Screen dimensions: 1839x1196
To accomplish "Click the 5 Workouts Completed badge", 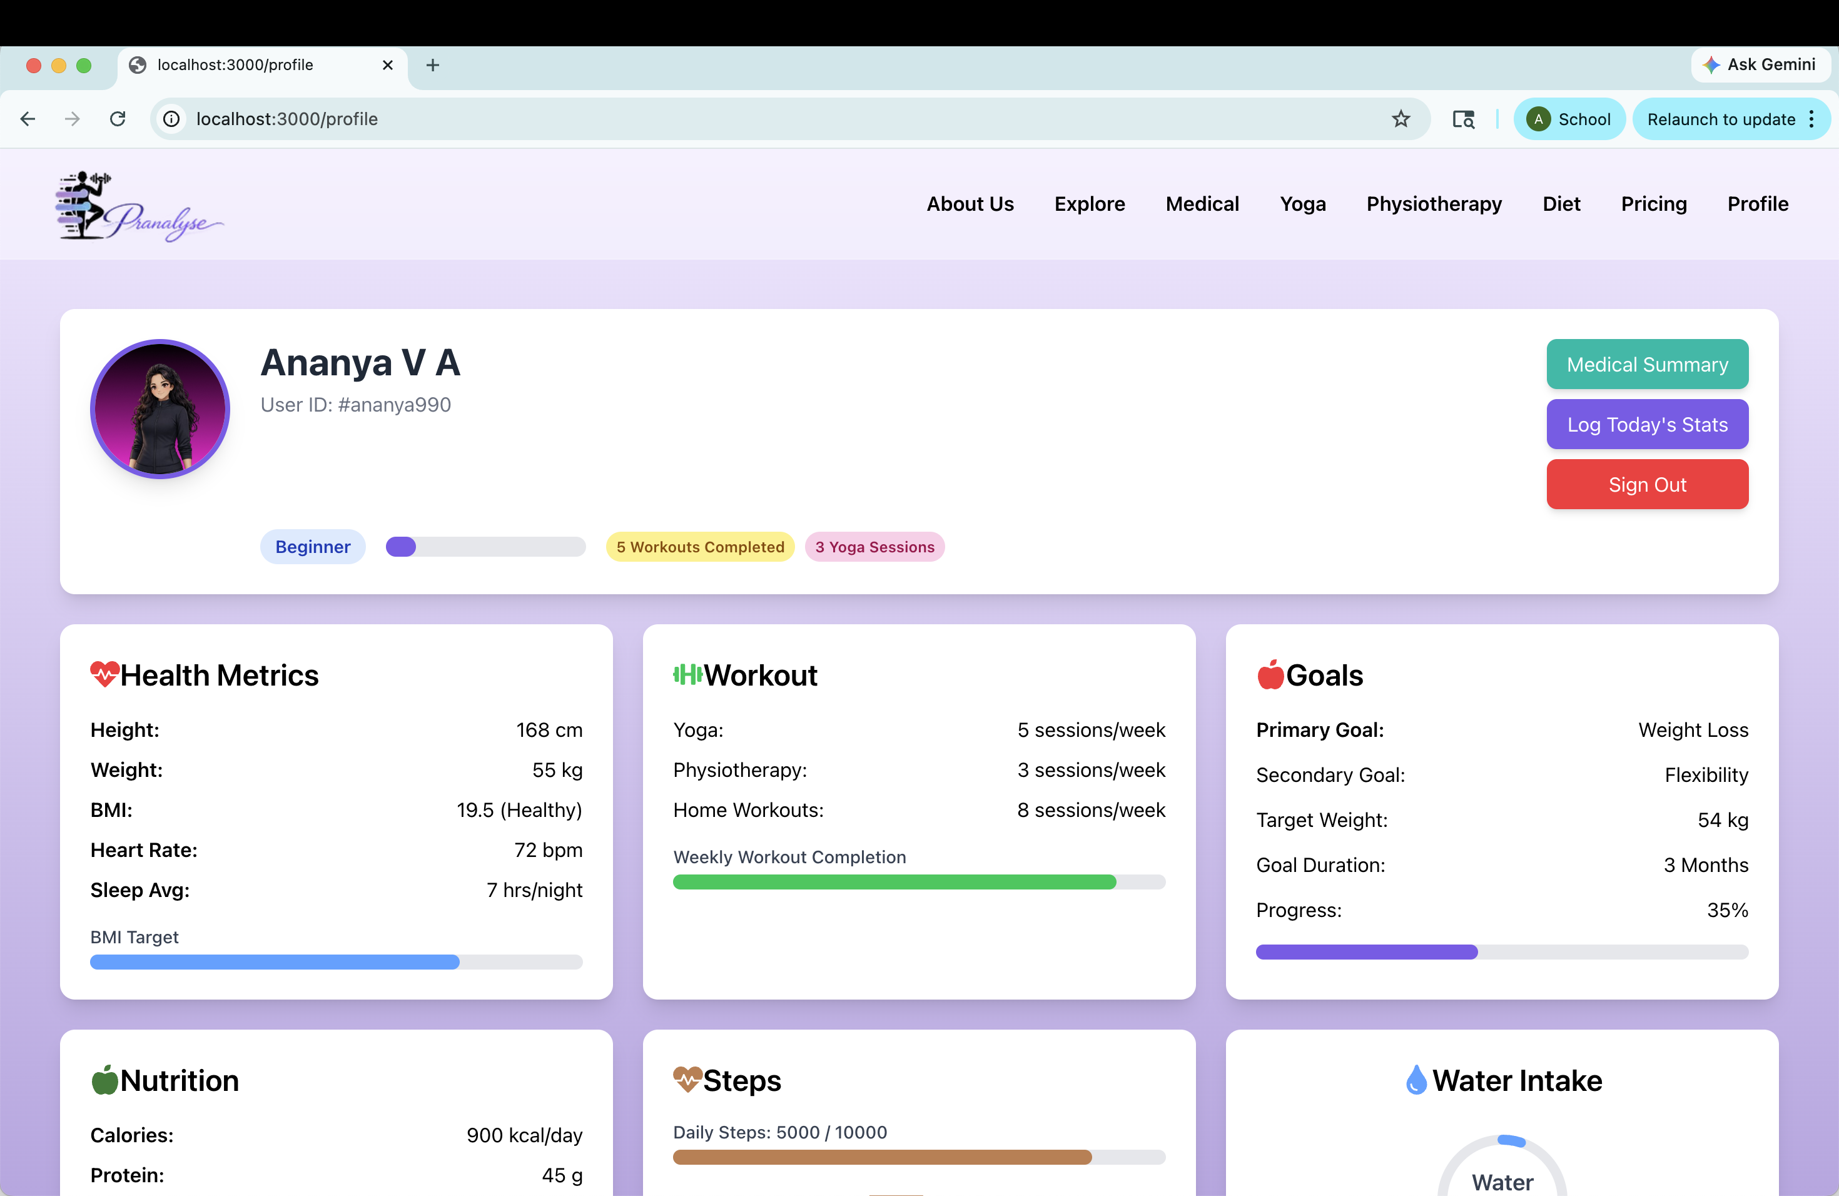I will [700, 547].
